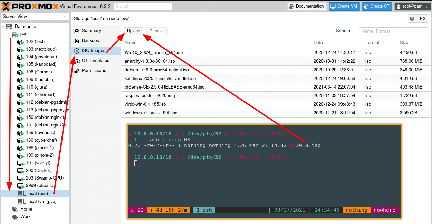This screenshot has width=432, height=224.
Task: Click the Upload button
Action: point(134,31)
